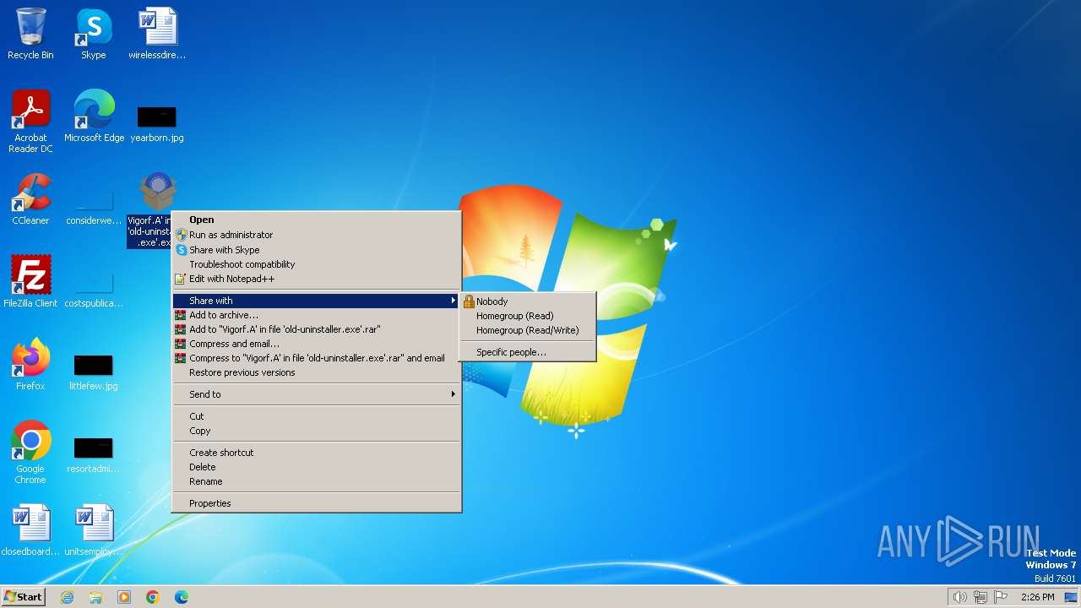Choose Edit with Notepad++

pos(317,279)
